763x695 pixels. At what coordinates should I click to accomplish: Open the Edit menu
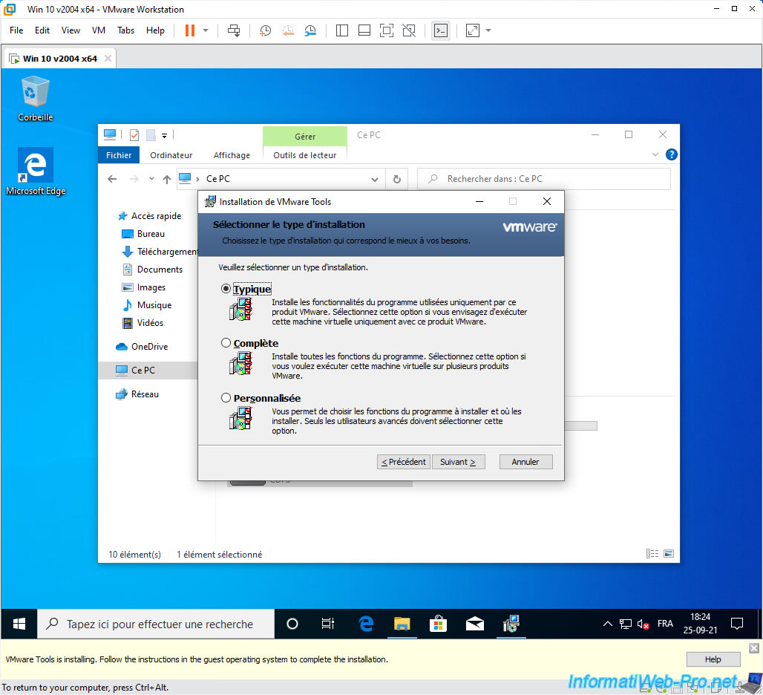[42, 30]
